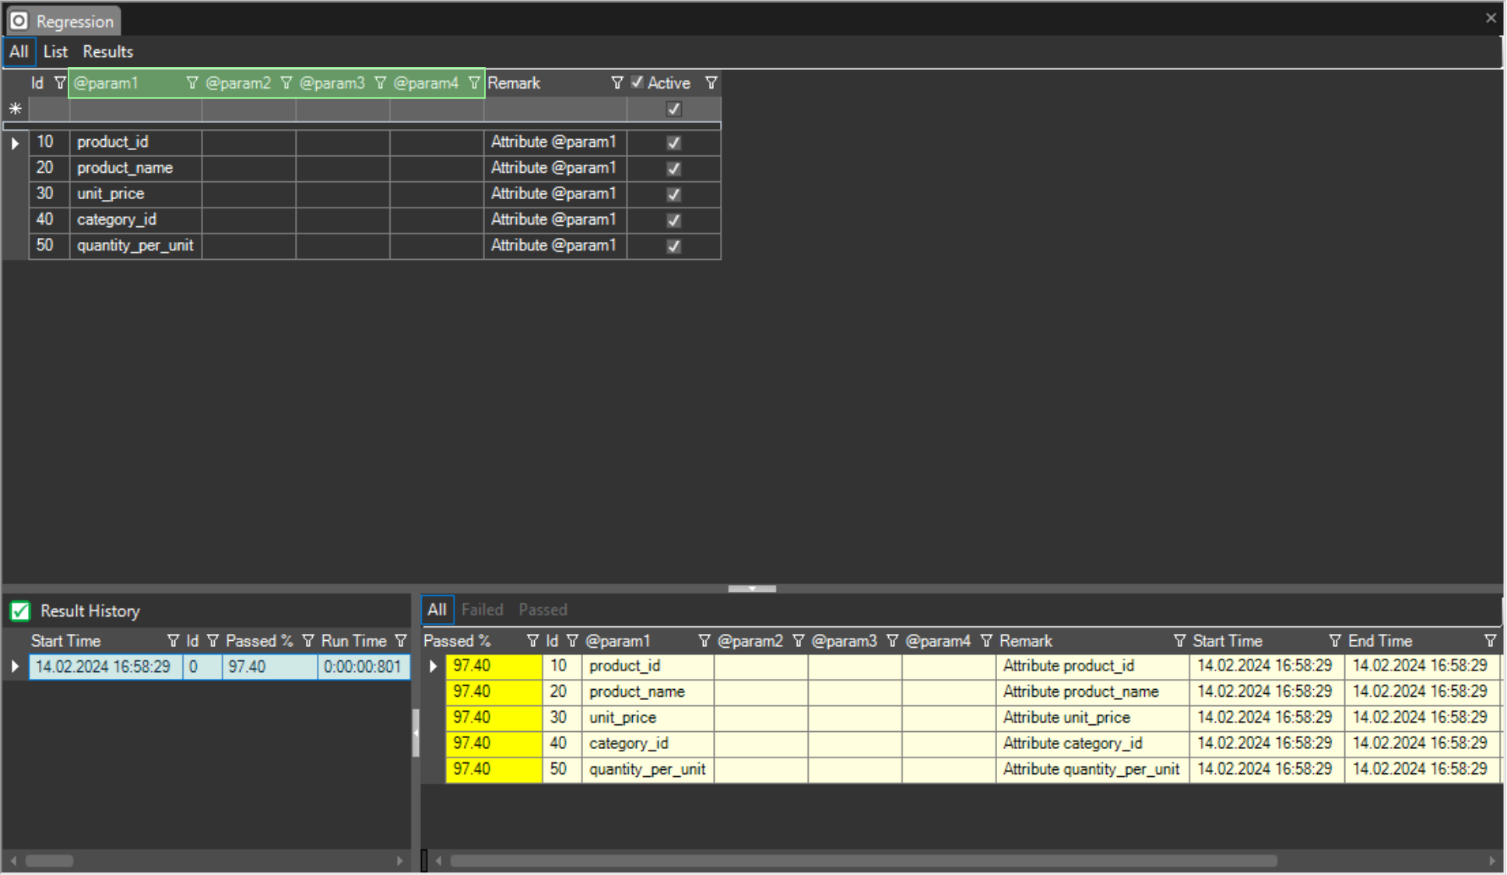Open the Active column filter funnel
This screenshot has height=875, width=1507.
click(x=711, y=82)
